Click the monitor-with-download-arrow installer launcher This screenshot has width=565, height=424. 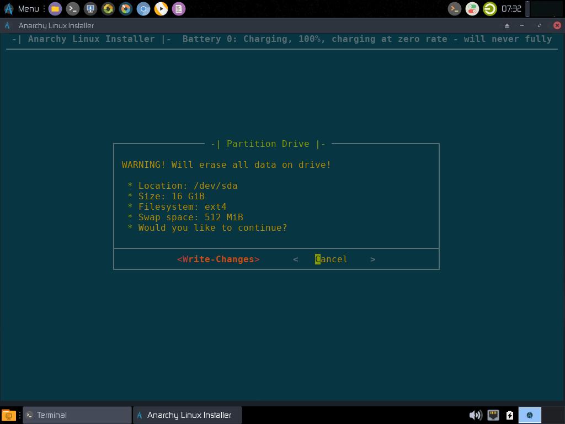(x=90, y=9)
